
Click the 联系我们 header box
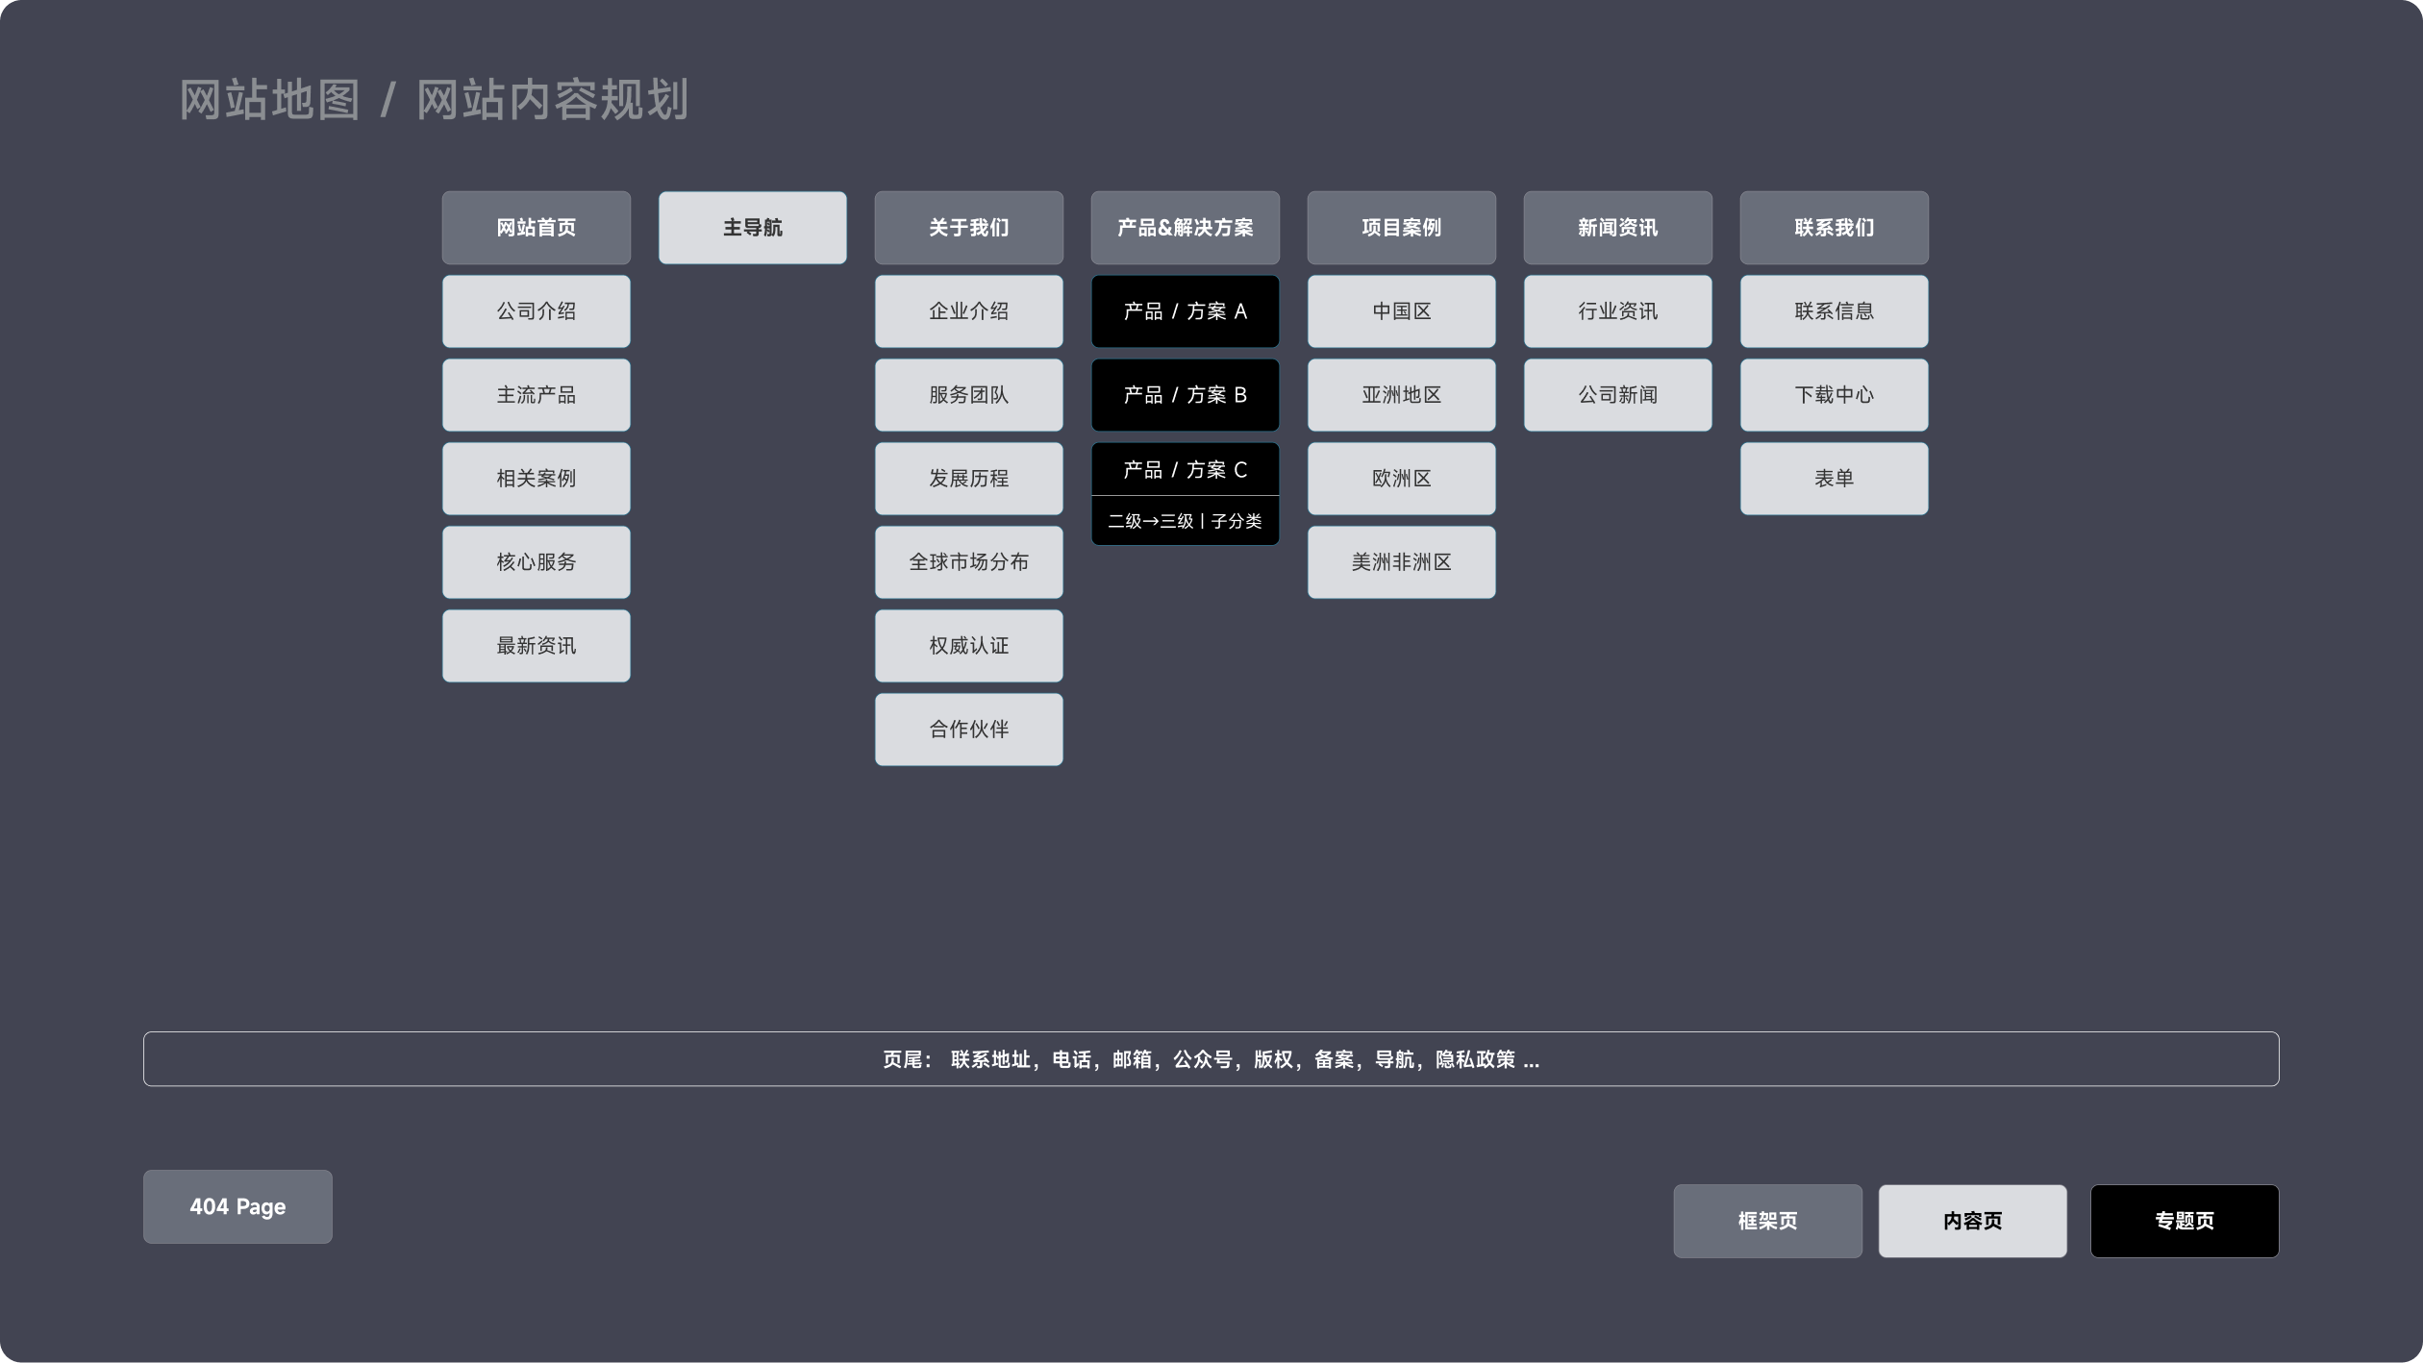coord(1834,228)
